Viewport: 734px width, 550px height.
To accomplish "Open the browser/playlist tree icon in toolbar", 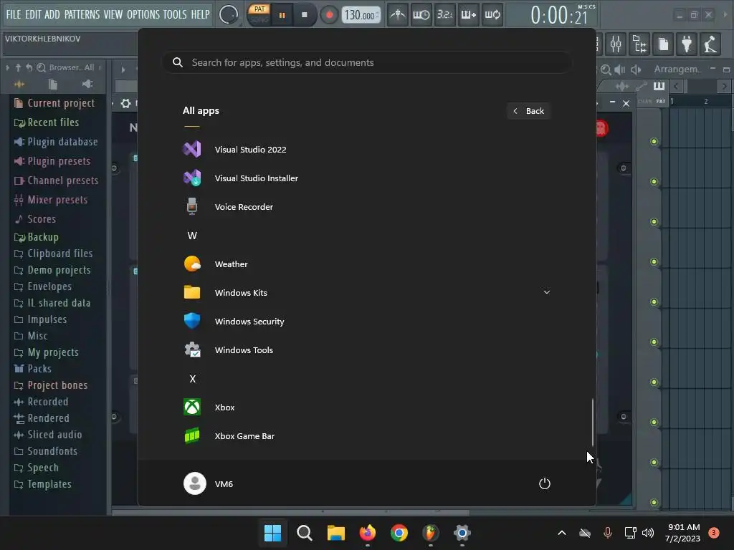I will click(x=639, y=44).
